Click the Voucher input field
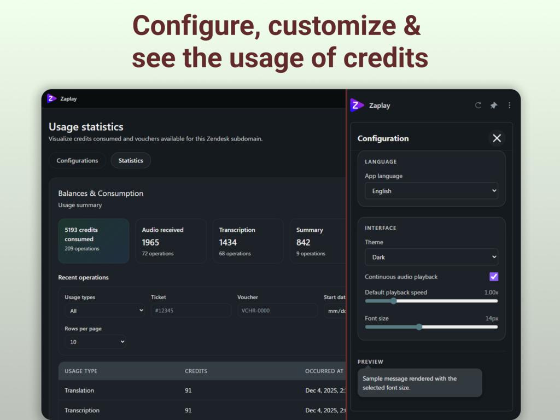The height and width of the screenshot is (420, 560). pos(277,311)
